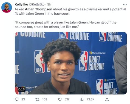
Task: Open the view analytics bar chart icon
Action: 82,99
